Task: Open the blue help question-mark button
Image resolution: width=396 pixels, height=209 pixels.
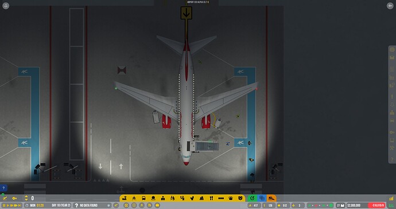Action: tap(3, 188)
